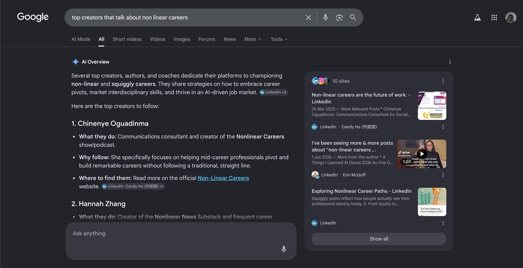Screen dimensions: 523x268
Task: Switch to the Short videos tab
Action: click(127, 39)
